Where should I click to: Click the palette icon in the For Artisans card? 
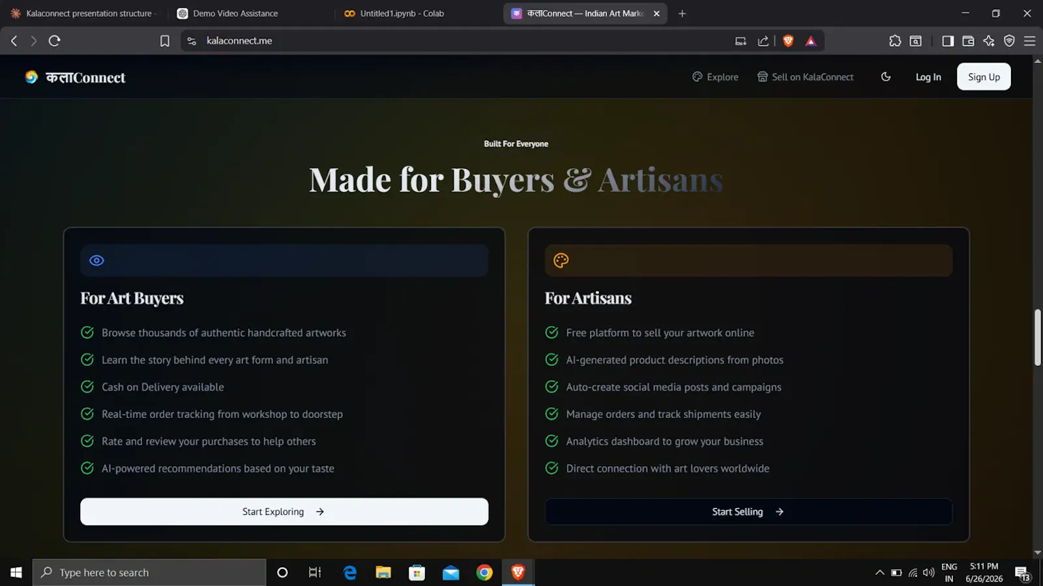tap(561, 260)
